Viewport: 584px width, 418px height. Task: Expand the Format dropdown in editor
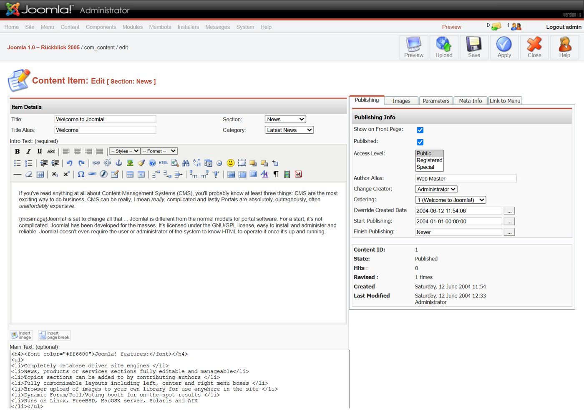pyautogui.click(x=159, y=151)
